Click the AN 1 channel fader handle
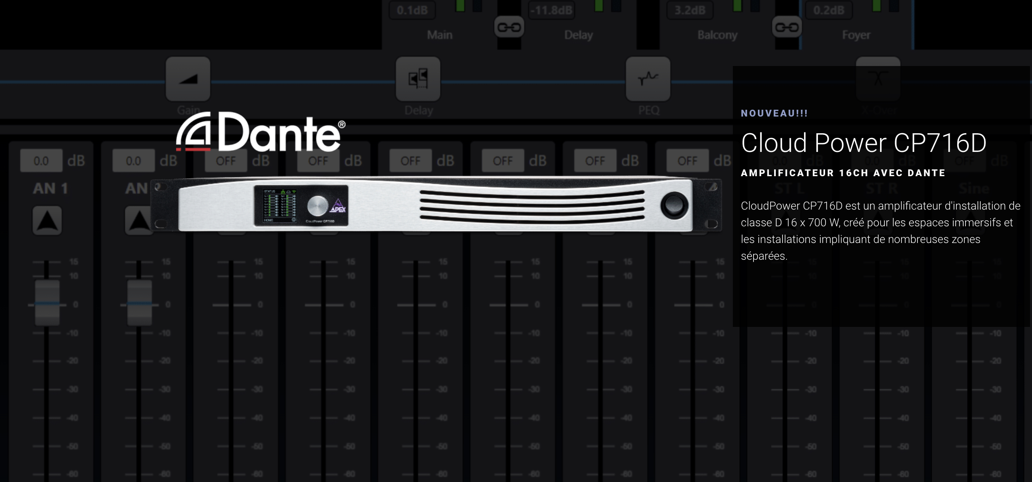Image resolution: width=1032 pixels, height=482 pixels. click(x=47, y=303)
